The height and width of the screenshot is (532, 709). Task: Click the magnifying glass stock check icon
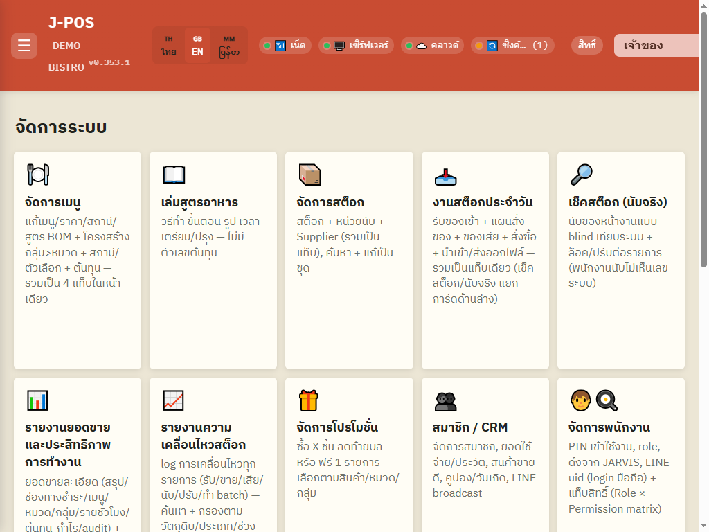pos(581,175)
